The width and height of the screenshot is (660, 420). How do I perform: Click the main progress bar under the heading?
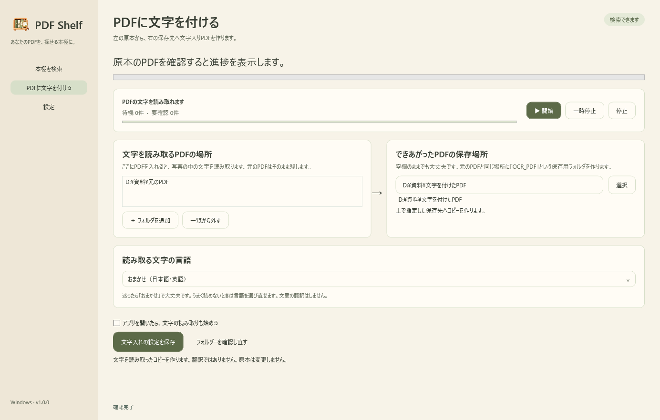point(379,77)
